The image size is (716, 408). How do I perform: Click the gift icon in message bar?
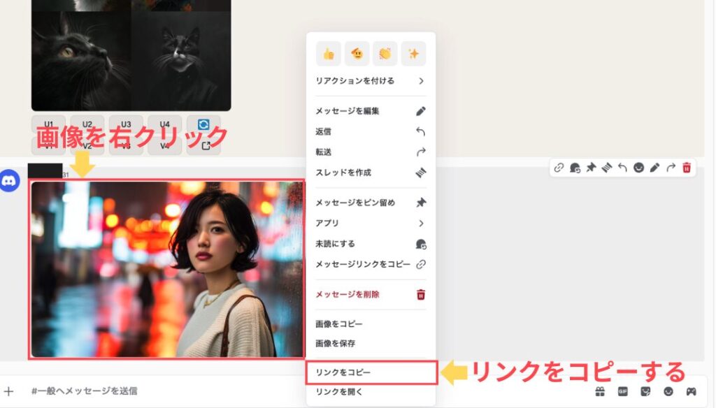coord(600,391)
